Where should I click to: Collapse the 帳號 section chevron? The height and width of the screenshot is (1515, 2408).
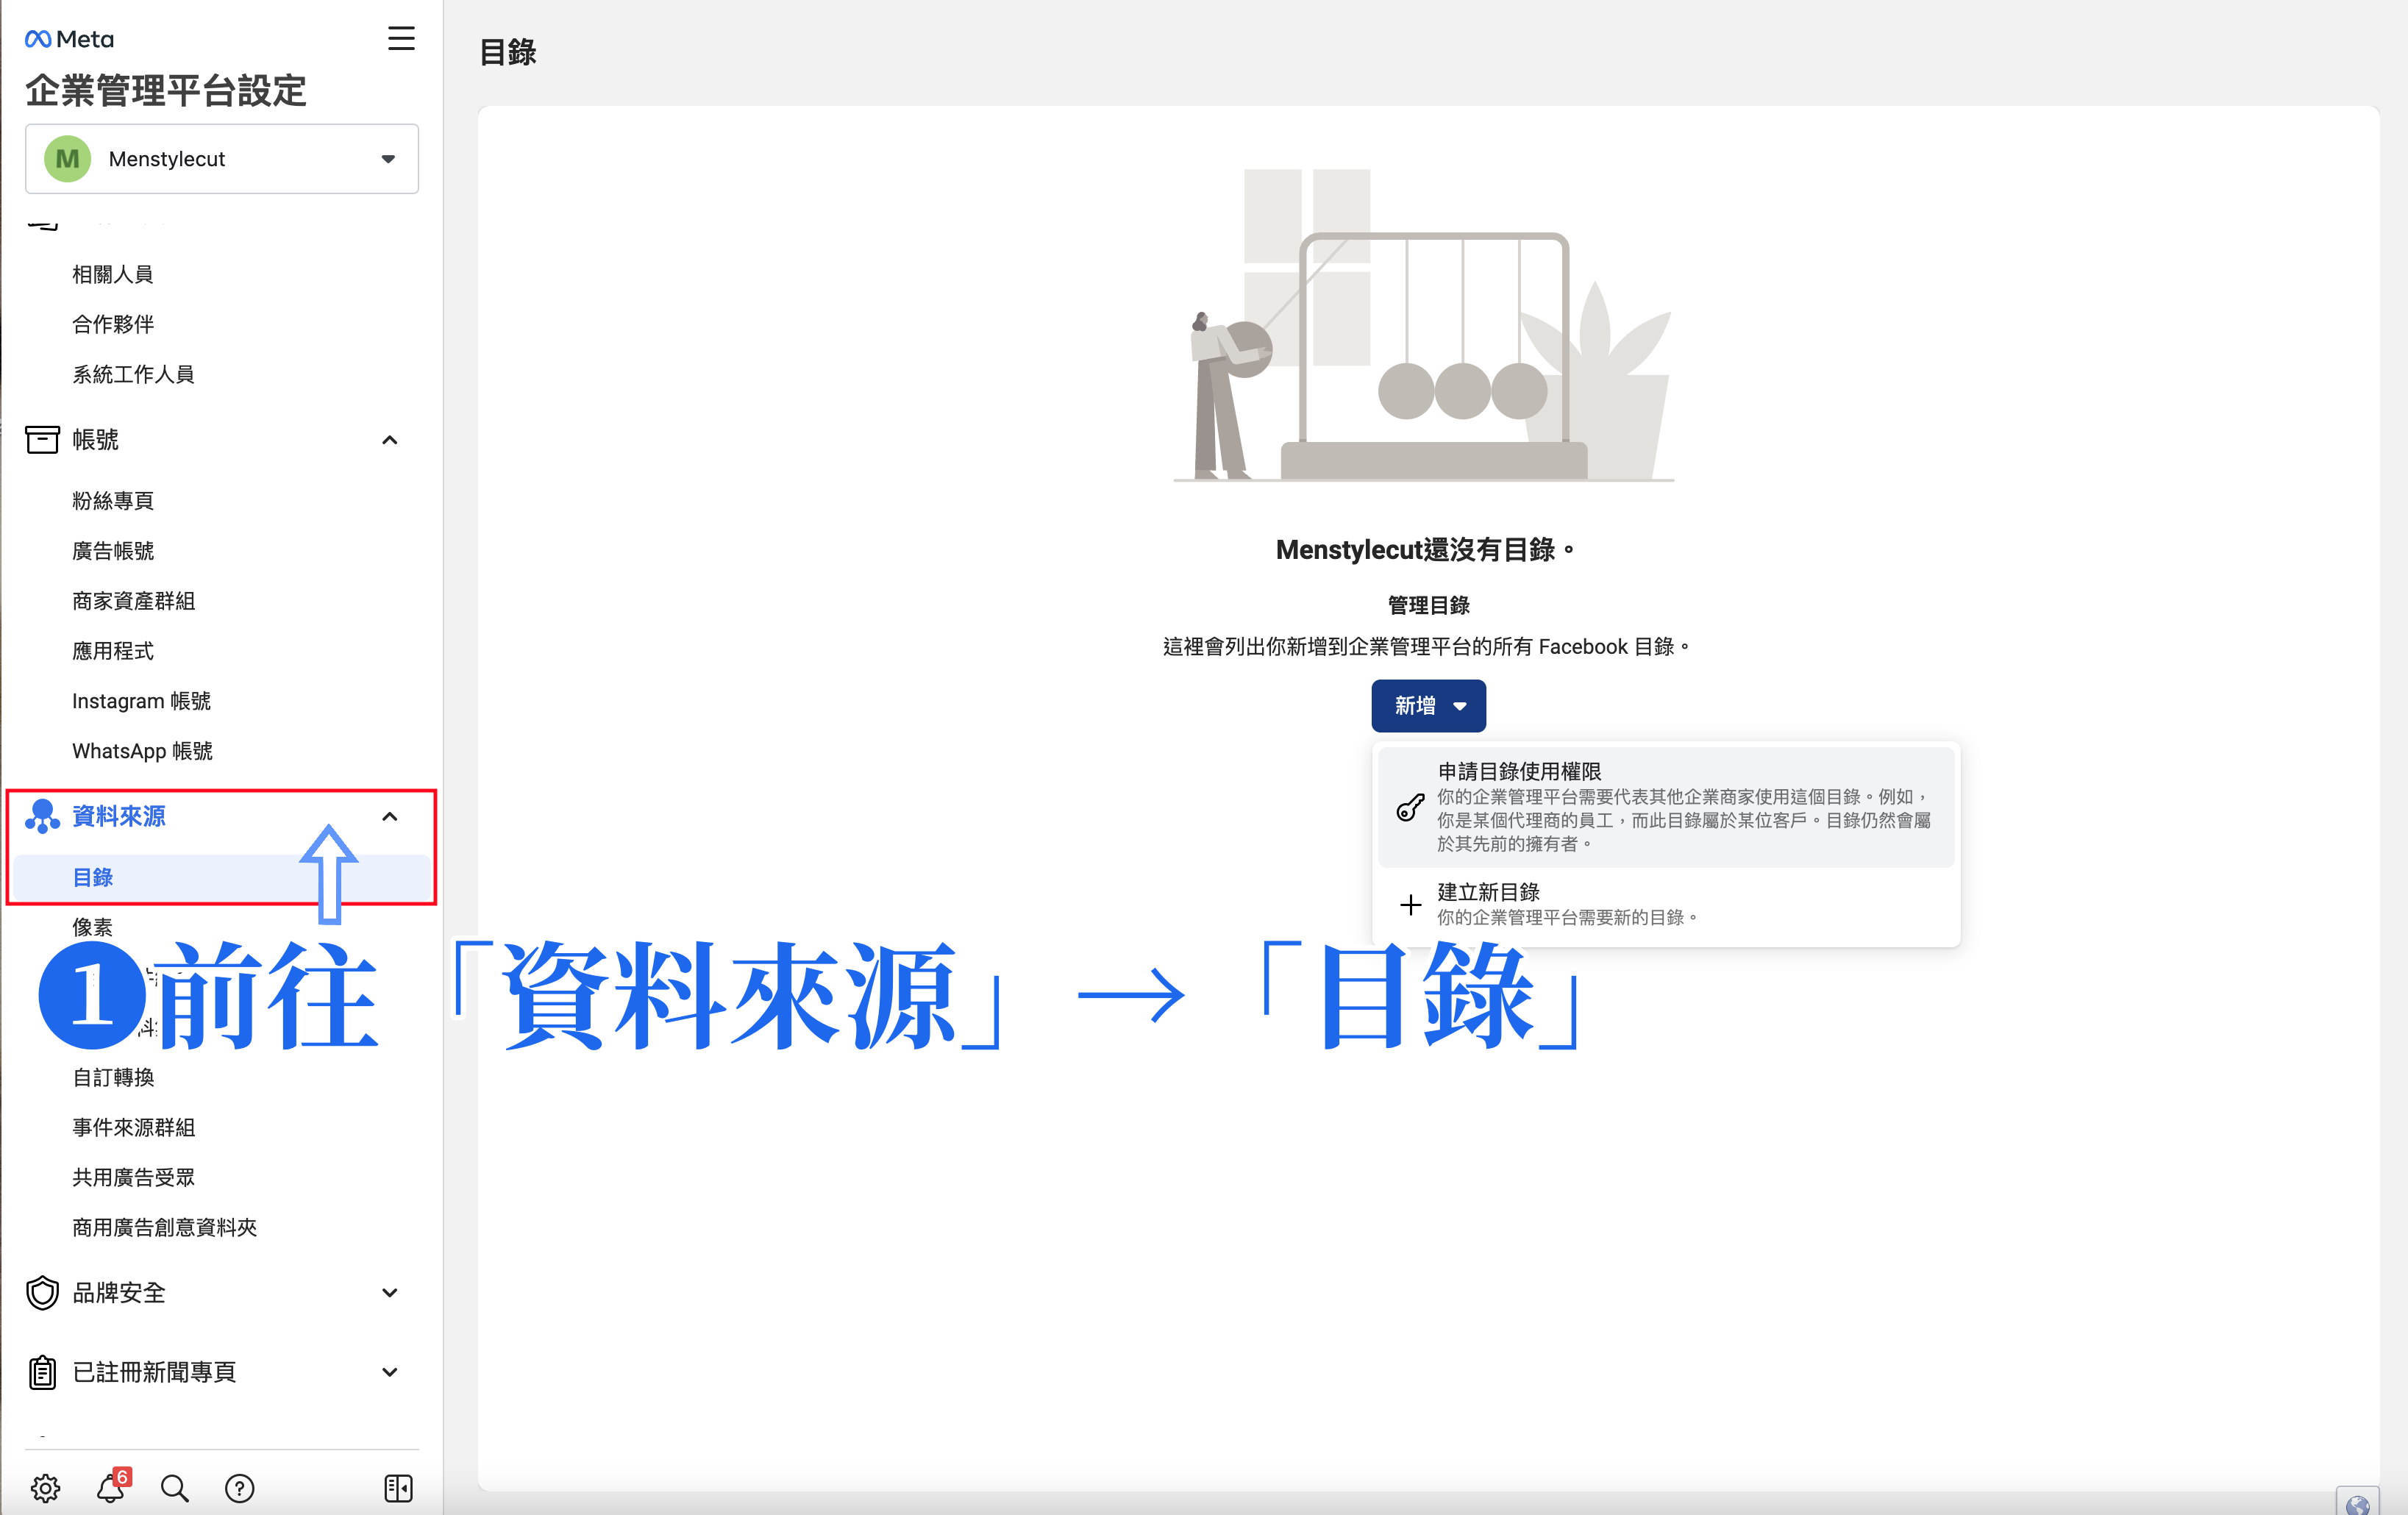(390, 440)
